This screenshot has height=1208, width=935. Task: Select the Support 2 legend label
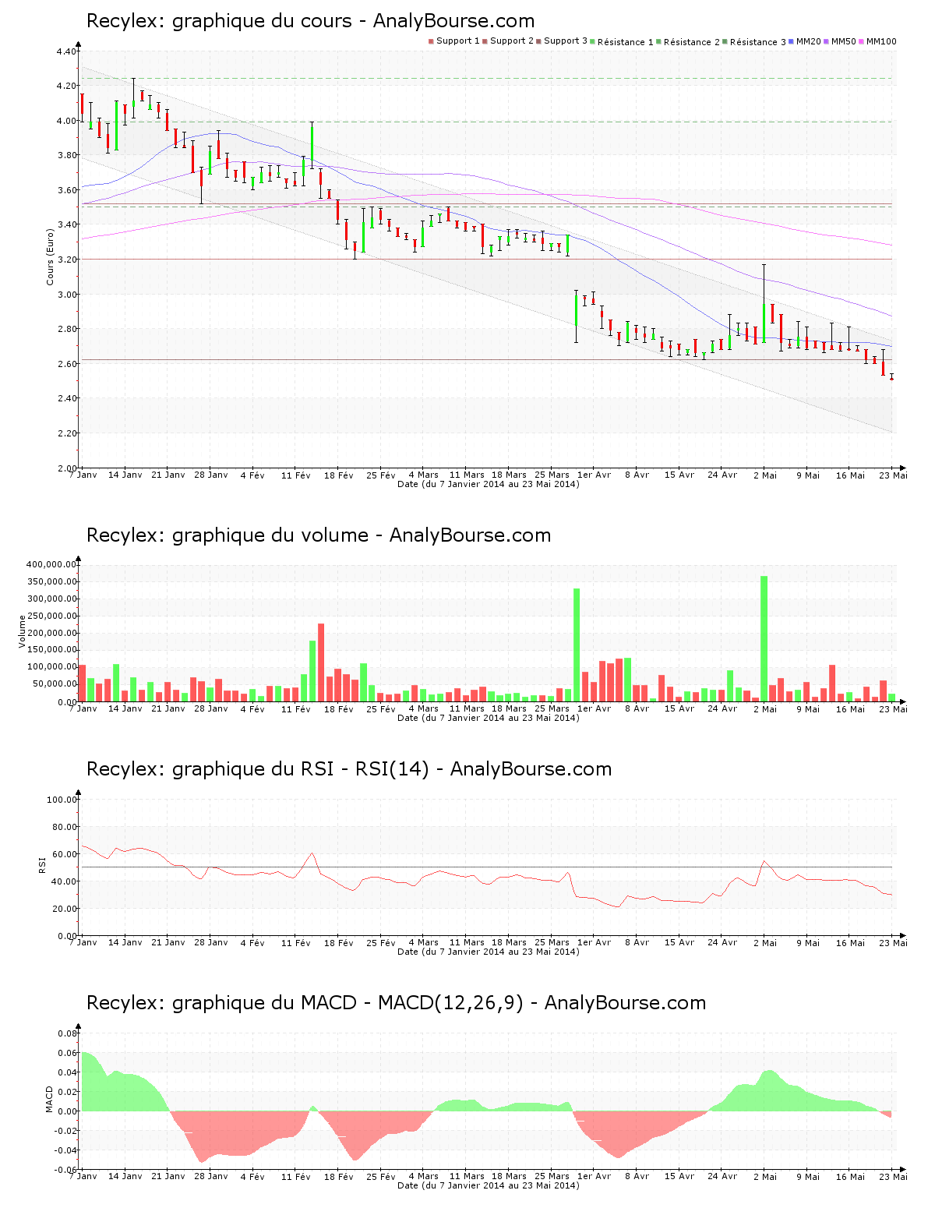click(512, 41)
